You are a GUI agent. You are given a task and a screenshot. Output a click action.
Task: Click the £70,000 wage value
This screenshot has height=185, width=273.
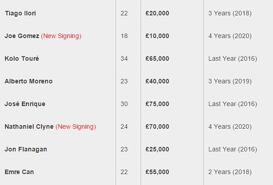[x=157, y=127]
